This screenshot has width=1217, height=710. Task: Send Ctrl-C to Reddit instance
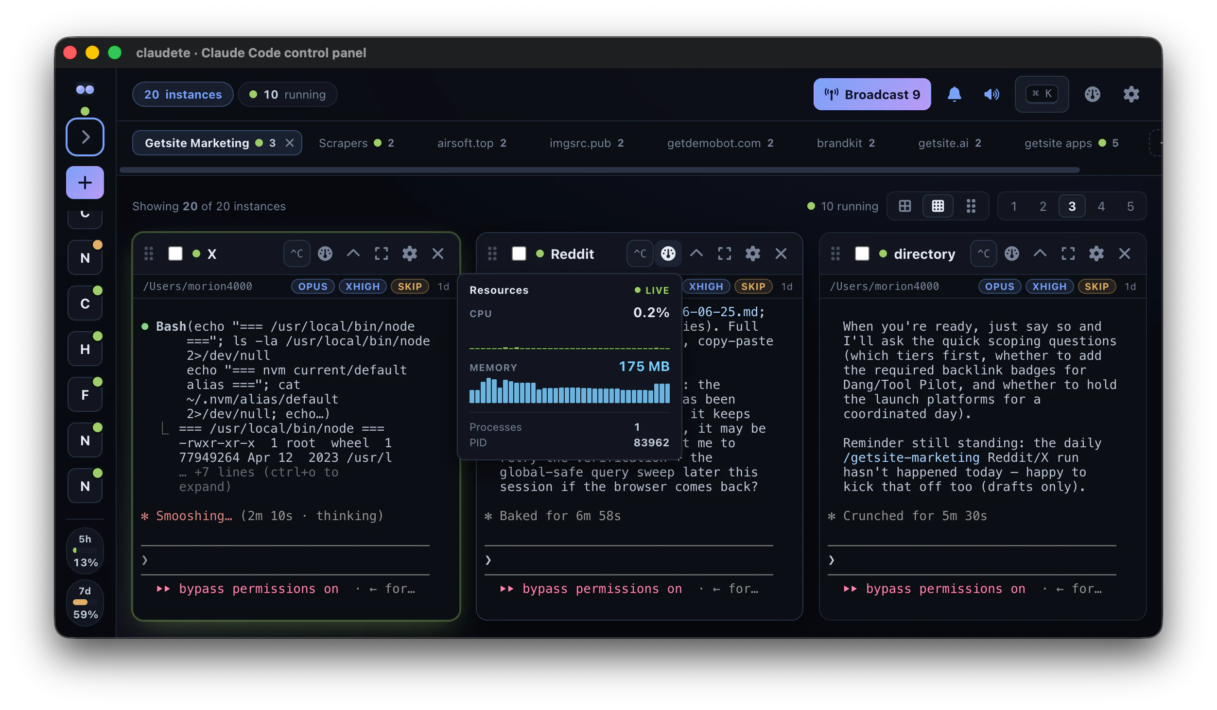point(640,254)
